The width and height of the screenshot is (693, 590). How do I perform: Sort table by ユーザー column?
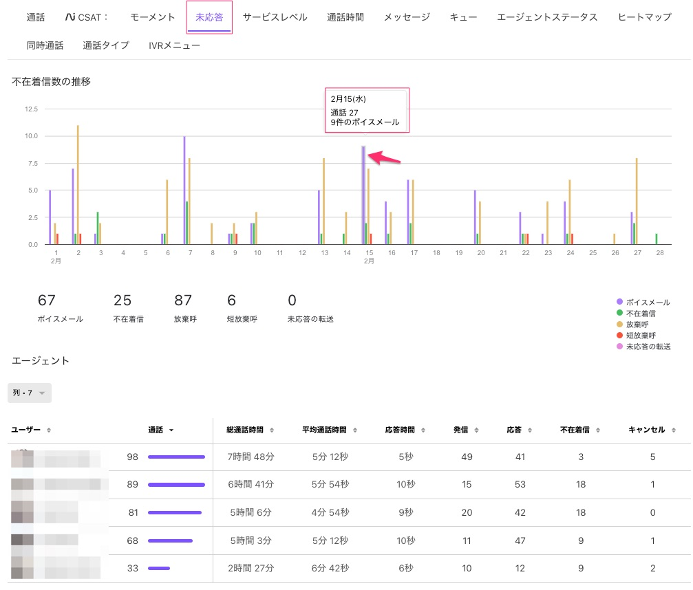pyautogui.click(x=31, y=430)
